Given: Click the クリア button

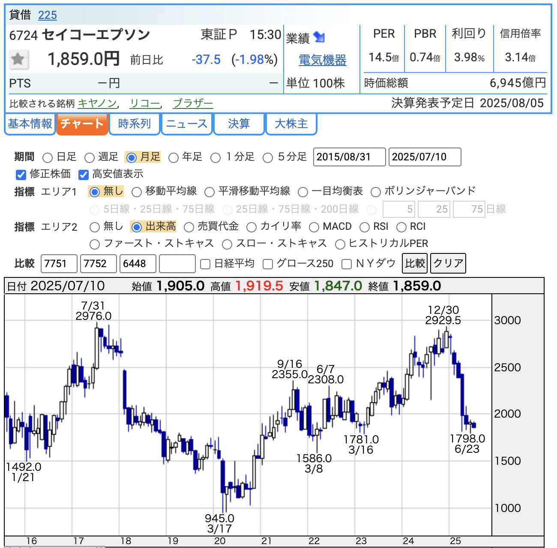Looking at the screenshot, I should 448,263.
